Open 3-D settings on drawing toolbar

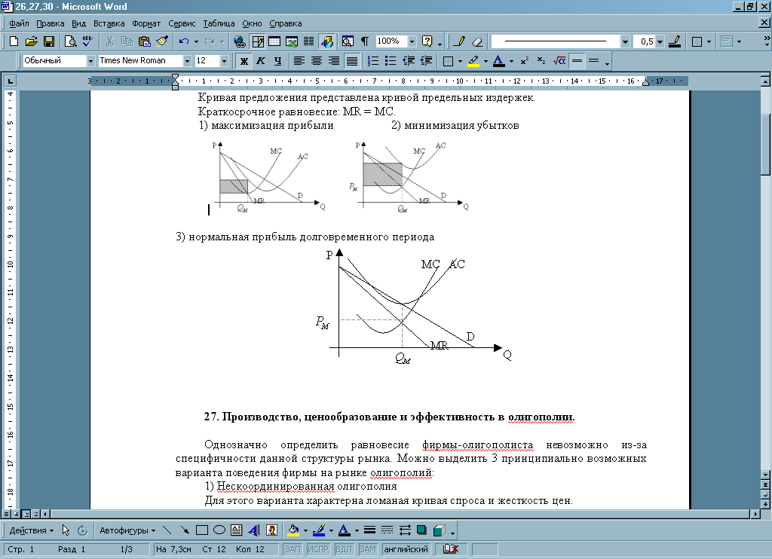pos(440,530)
